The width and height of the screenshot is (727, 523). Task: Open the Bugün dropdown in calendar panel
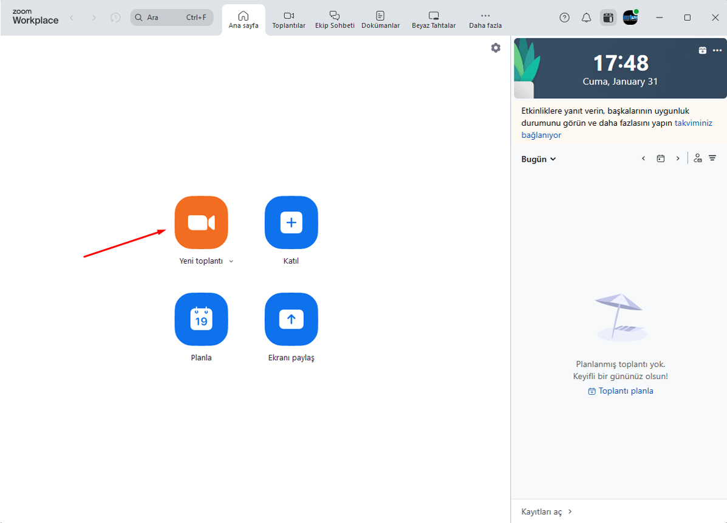coord(538,159)
